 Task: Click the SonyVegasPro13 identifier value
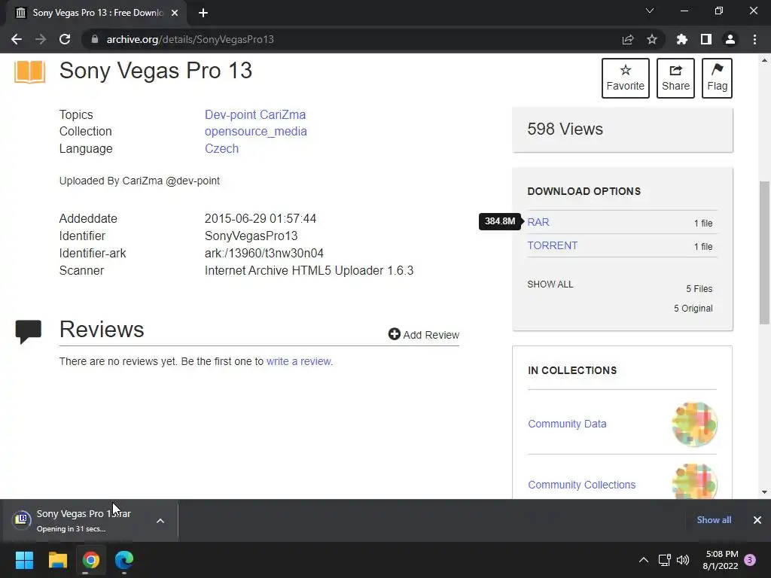tap(251, 236)
